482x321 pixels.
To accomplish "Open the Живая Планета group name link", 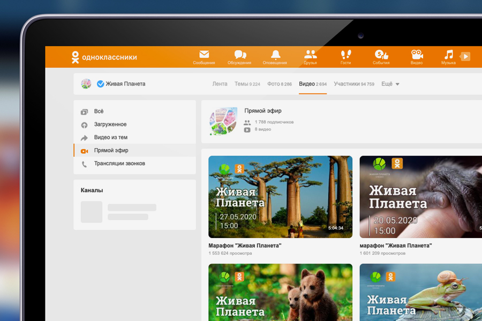I will (125, 84).
